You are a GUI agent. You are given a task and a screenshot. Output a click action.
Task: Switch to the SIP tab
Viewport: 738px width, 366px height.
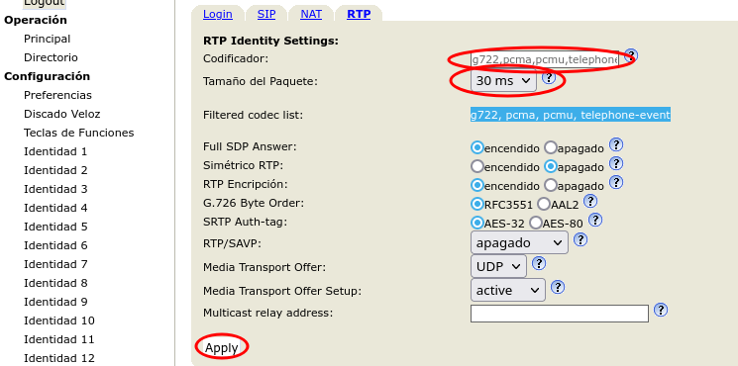[x=266, y=14]
